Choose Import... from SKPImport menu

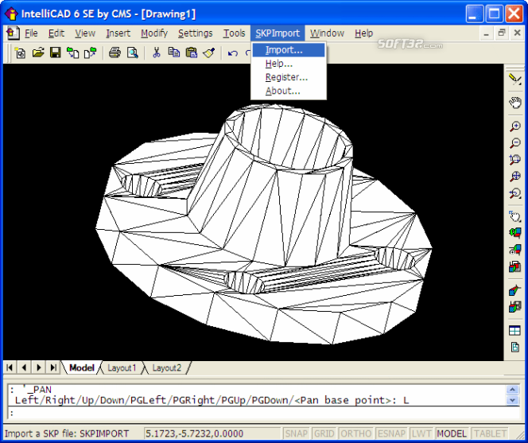point(289,50)
